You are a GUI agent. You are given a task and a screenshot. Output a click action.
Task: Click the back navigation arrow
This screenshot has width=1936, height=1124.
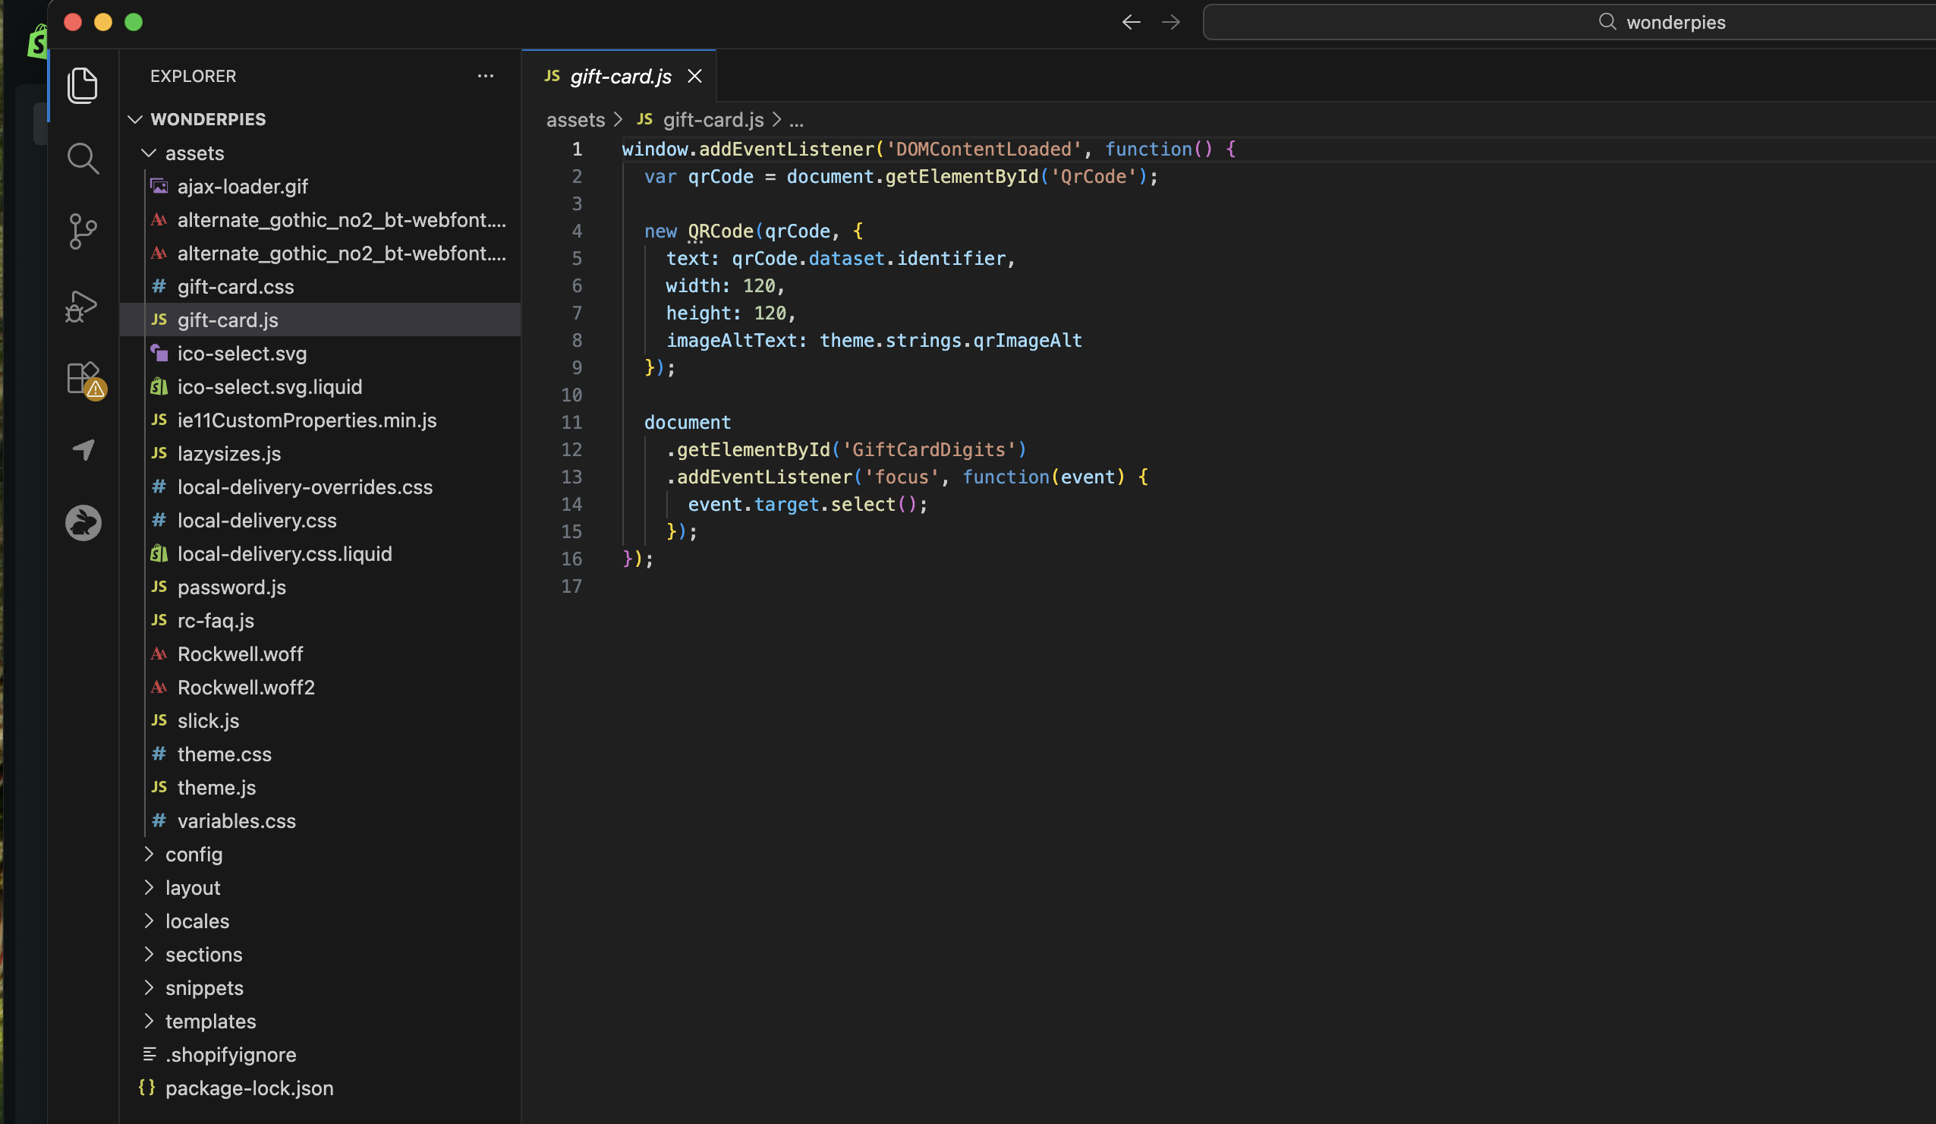click(x=1130, y=21)
